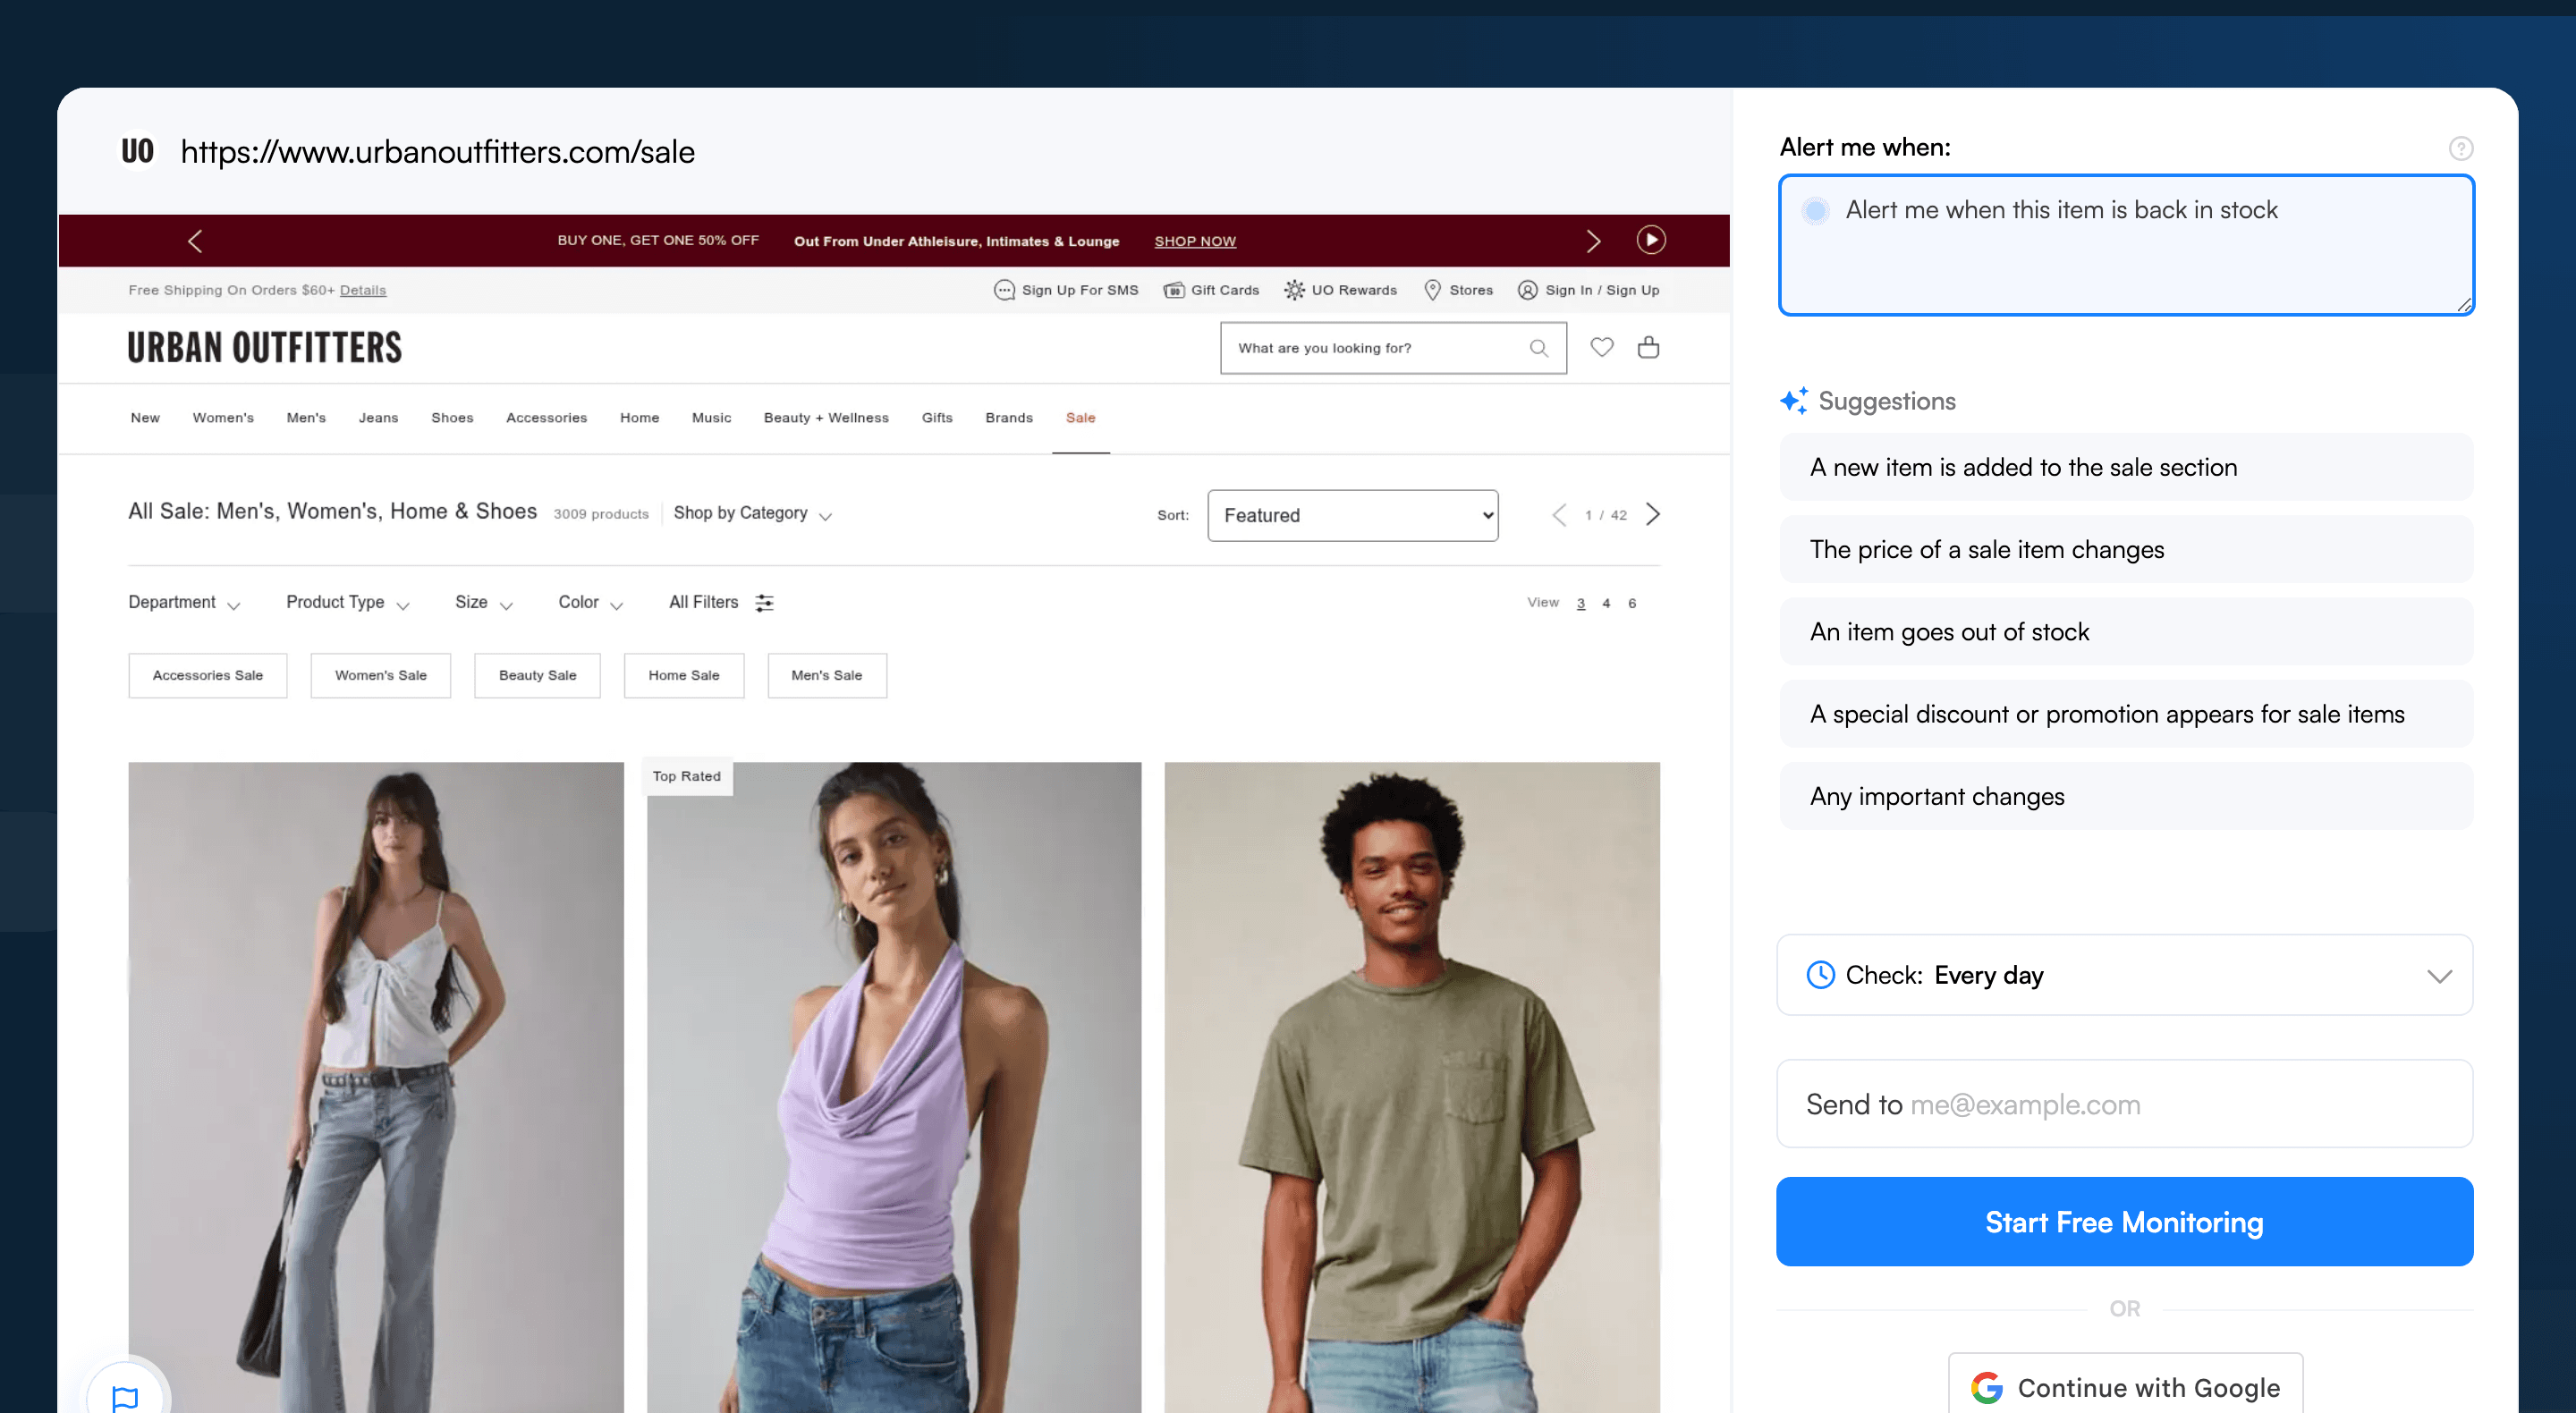Click the Alert me when text area

(2126, 245)
